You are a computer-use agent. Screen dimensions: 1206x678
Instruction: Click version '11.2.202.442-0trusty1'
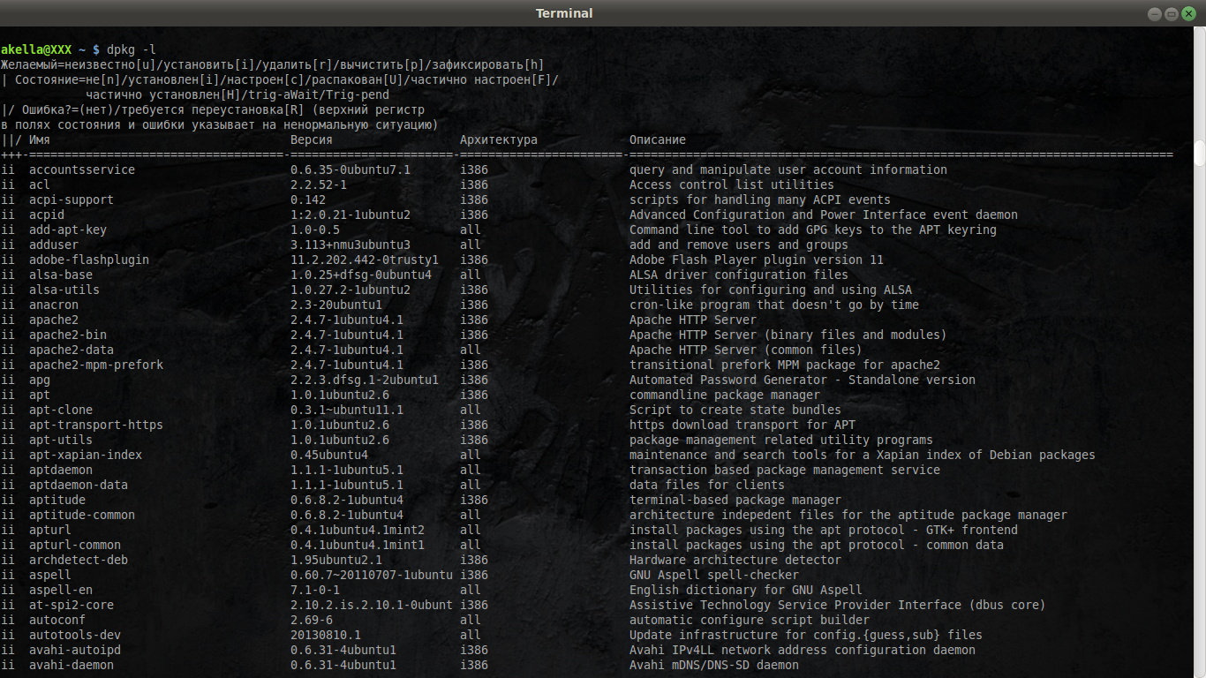click(365, 260)
